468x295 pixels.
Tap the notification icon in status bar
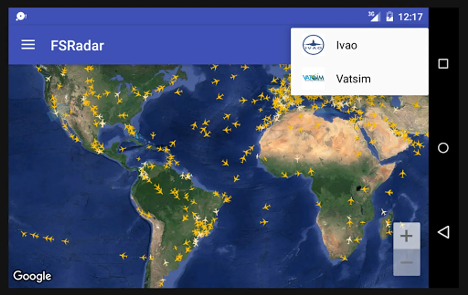coord(21,16)
